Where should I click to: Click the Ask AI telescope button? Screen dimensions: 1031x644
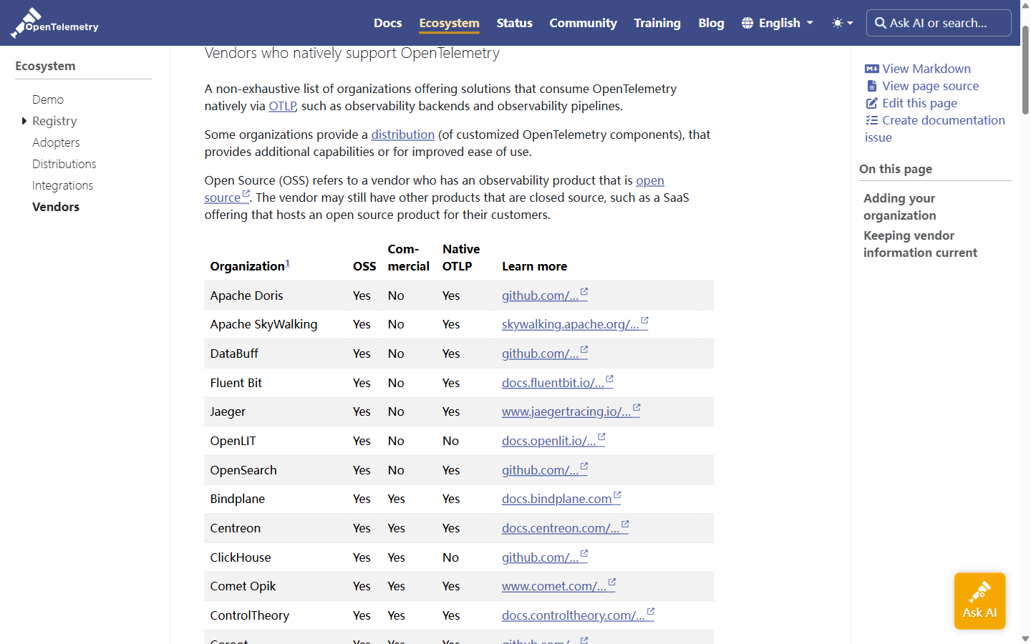tap(979, 600)
